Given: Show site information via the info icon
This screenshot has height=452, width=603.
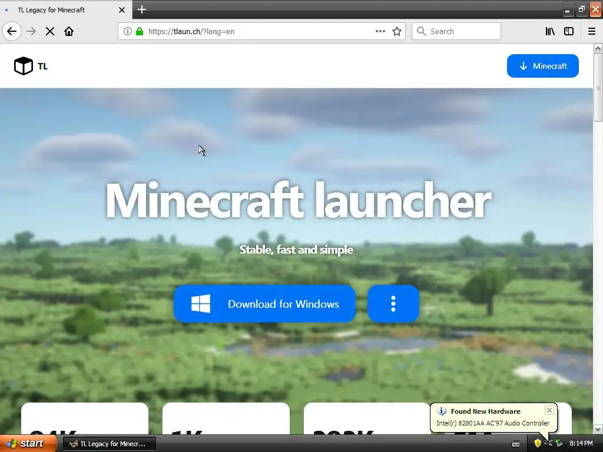Looking at the screenshot, I should [x=128, y=31].
